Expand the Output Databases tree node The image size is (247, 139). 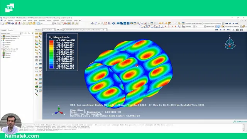(2, 36)
